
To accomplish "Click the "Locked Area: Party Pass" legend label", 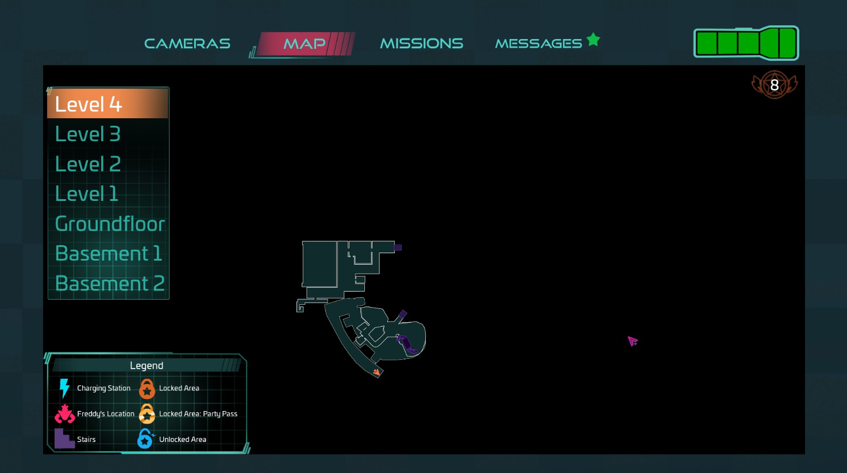I will pos(198,414).
